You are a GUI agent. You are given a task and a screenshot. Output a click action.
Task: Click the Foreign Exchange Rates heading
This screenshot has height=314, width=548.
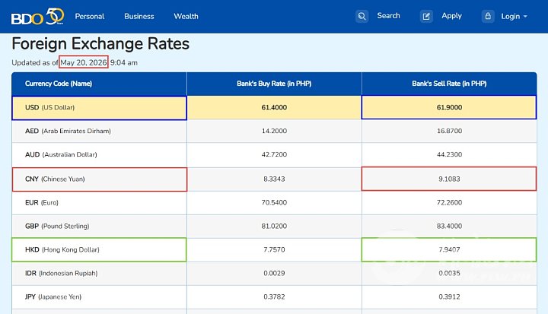click(x=100, y=44)
